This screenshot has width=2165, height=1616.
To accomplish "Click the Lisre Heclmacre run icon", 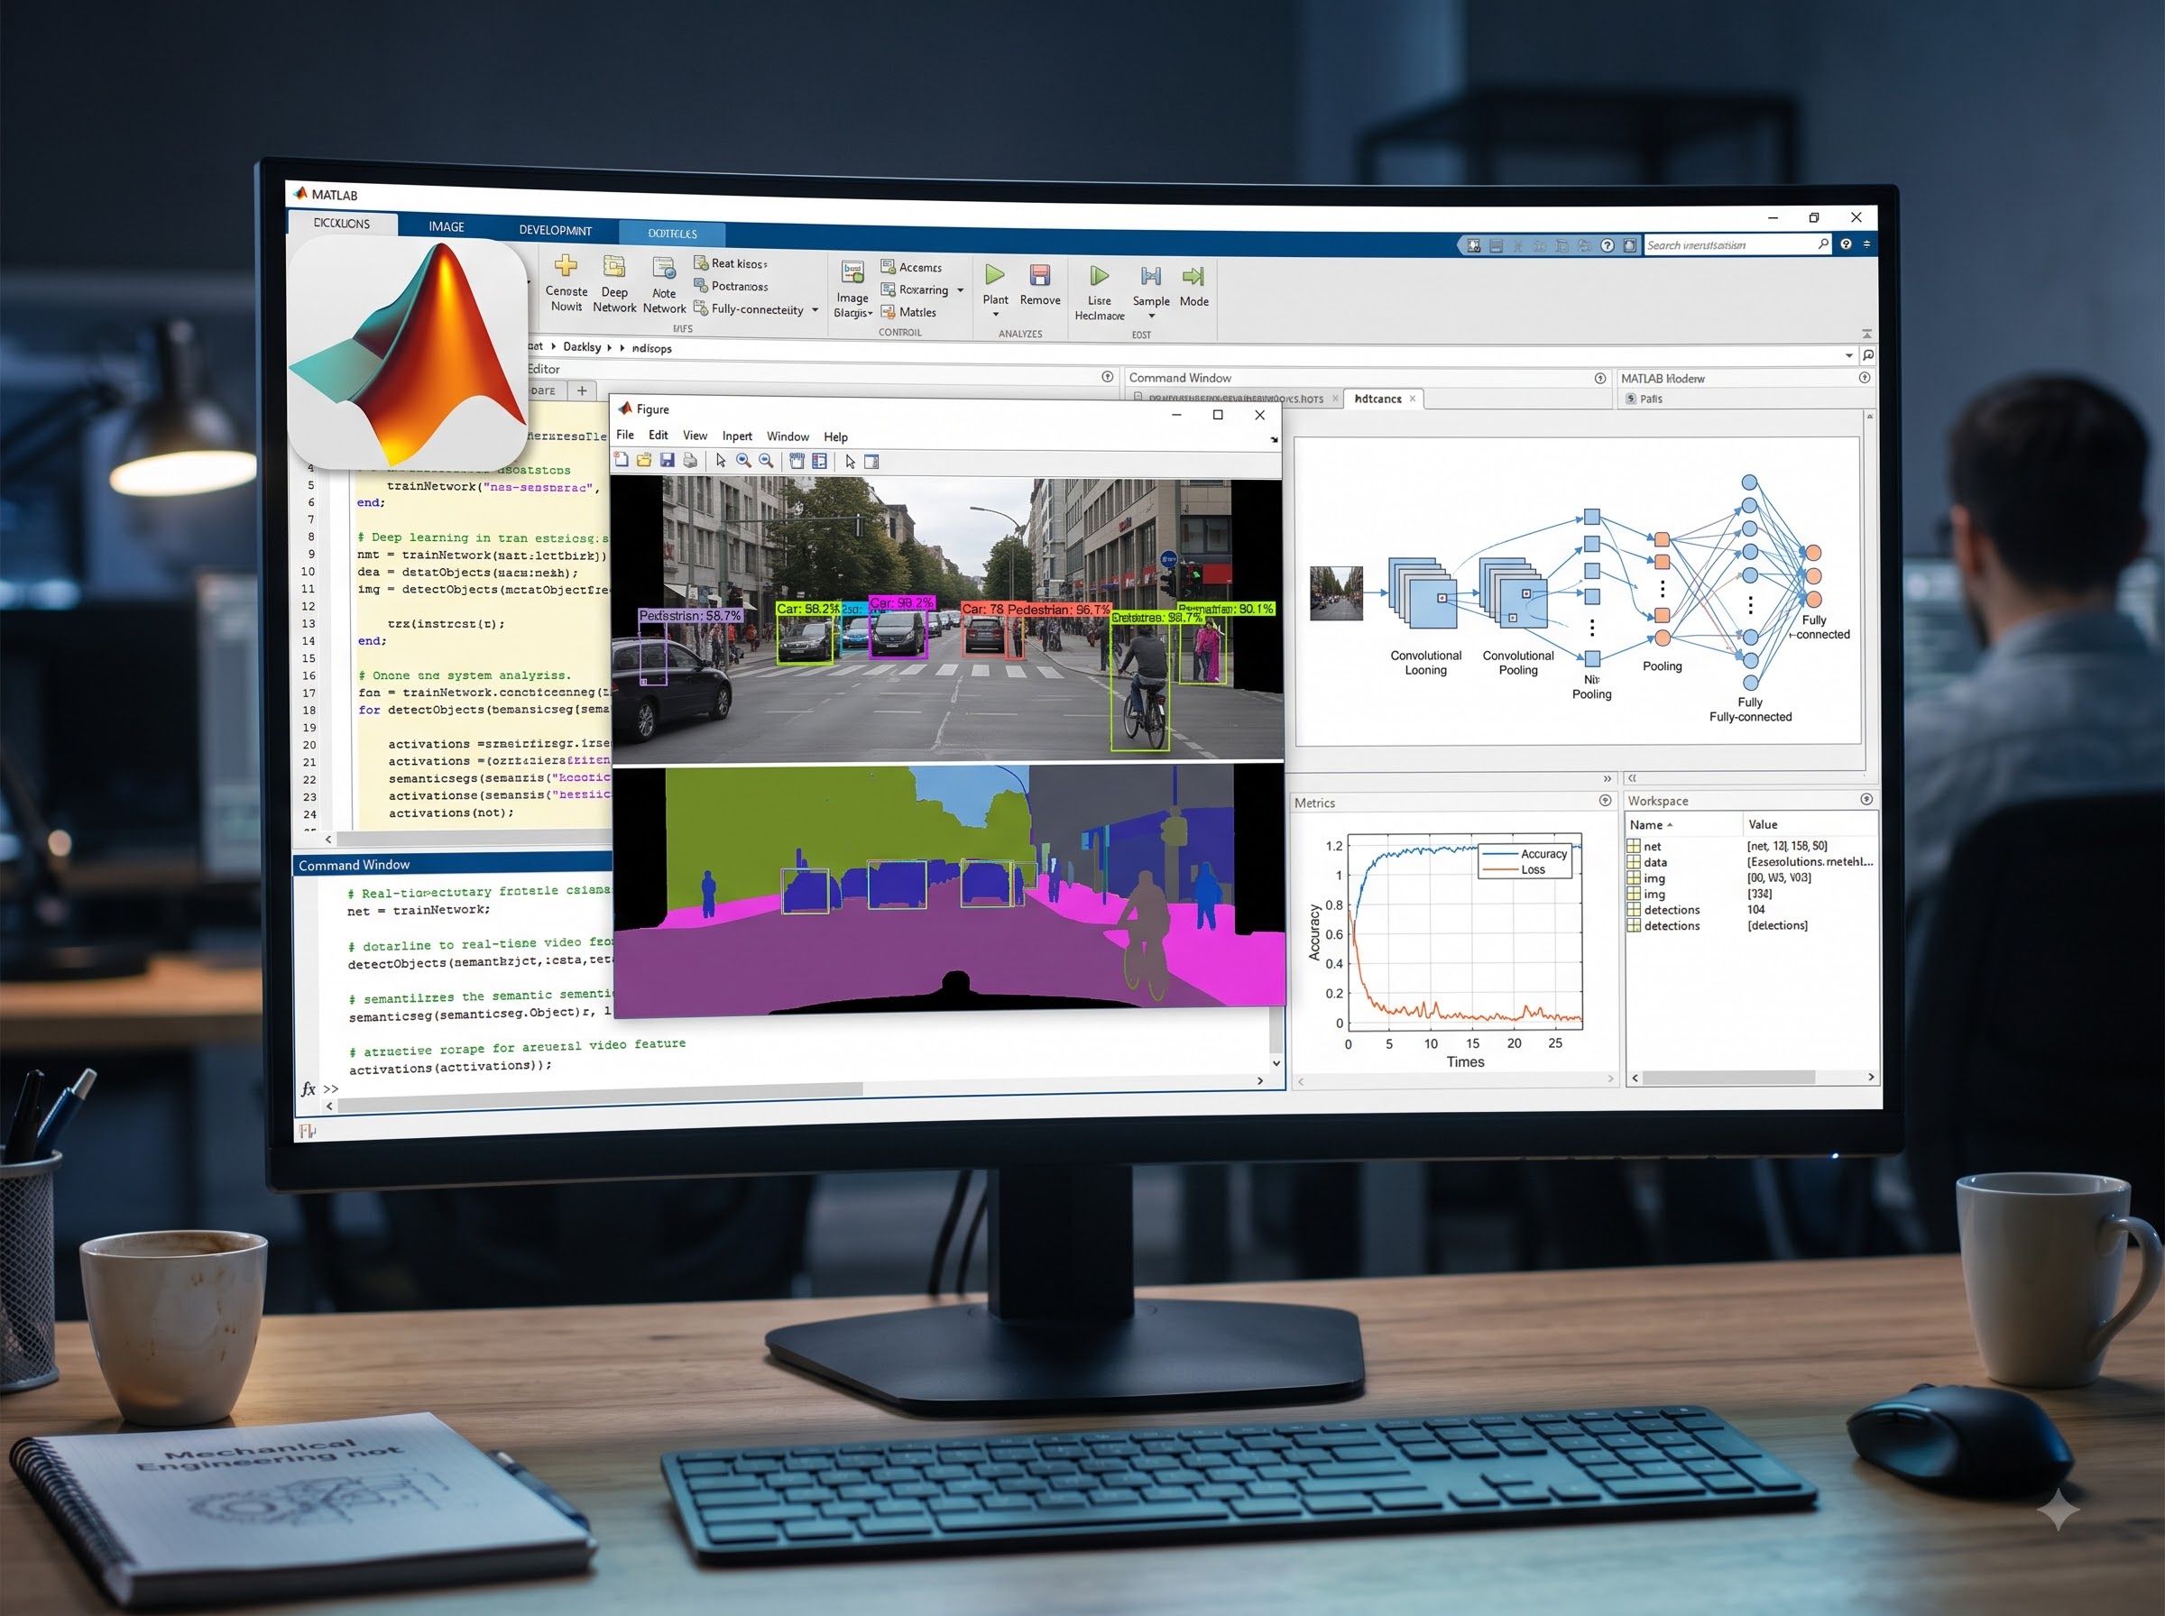I will tap(1100, 277).
